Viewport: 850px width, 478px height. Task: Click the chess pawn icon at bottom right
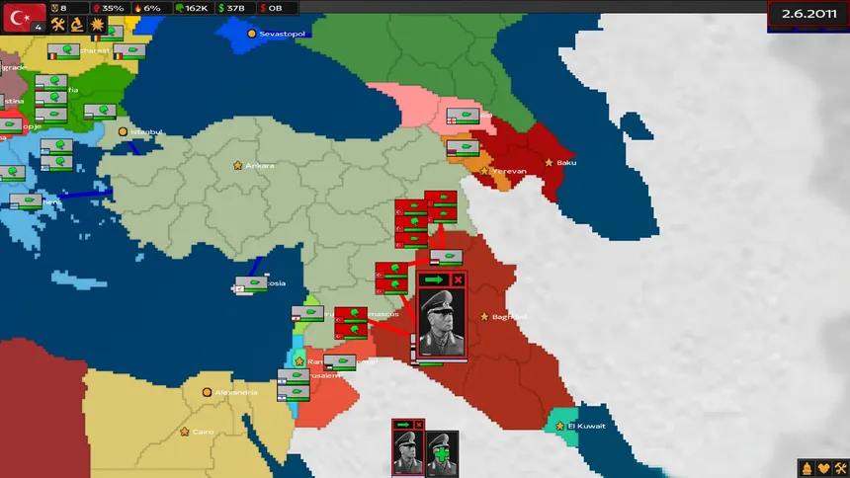807,468
